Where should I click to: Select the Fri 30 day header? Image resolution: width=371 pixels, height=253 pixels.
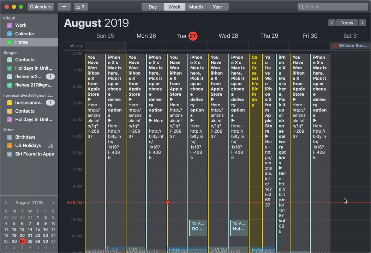pos(310,36)
